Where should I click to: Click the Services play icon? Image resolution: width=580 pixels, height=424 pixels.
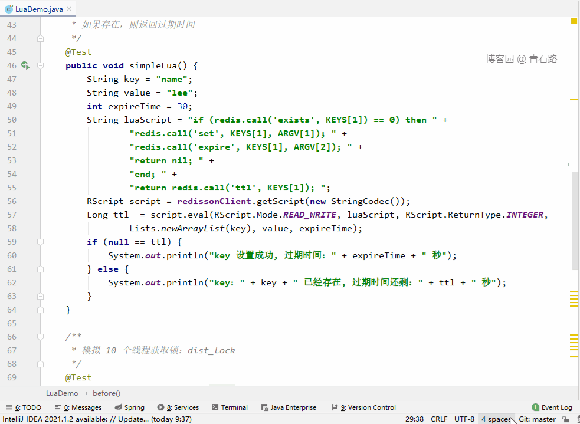point(160,407)
